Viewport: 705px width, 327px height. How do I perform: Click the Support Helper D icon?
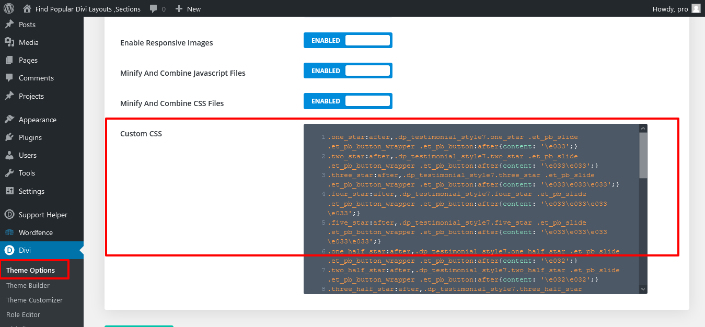[9, 215]
